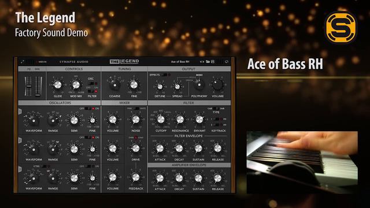Click the MOD MIX knob
The height and width of the screenshot is (208, 370).
click(76, 85)
